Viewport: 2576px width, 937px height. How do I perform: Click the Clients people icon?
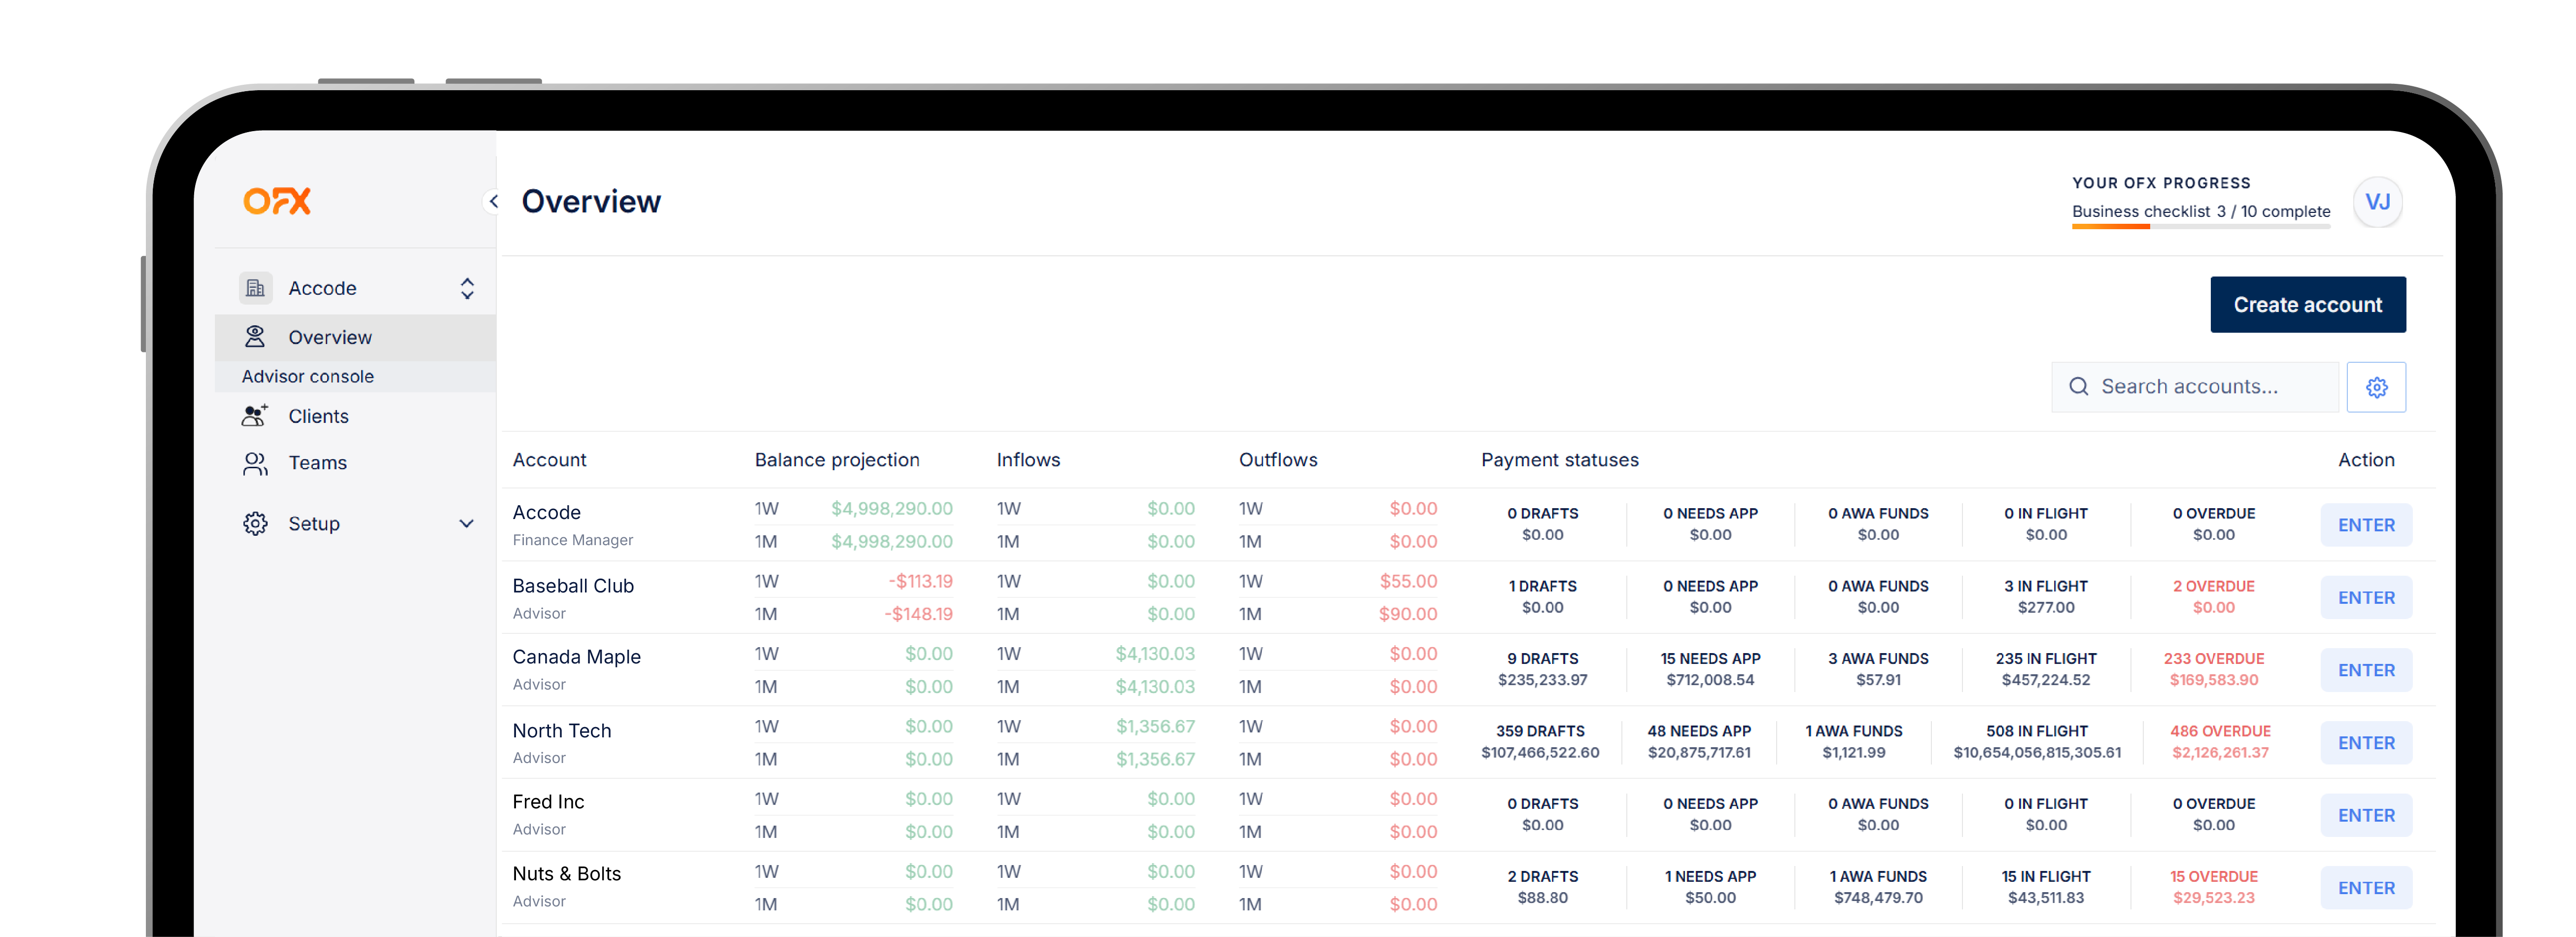[255, 416]
